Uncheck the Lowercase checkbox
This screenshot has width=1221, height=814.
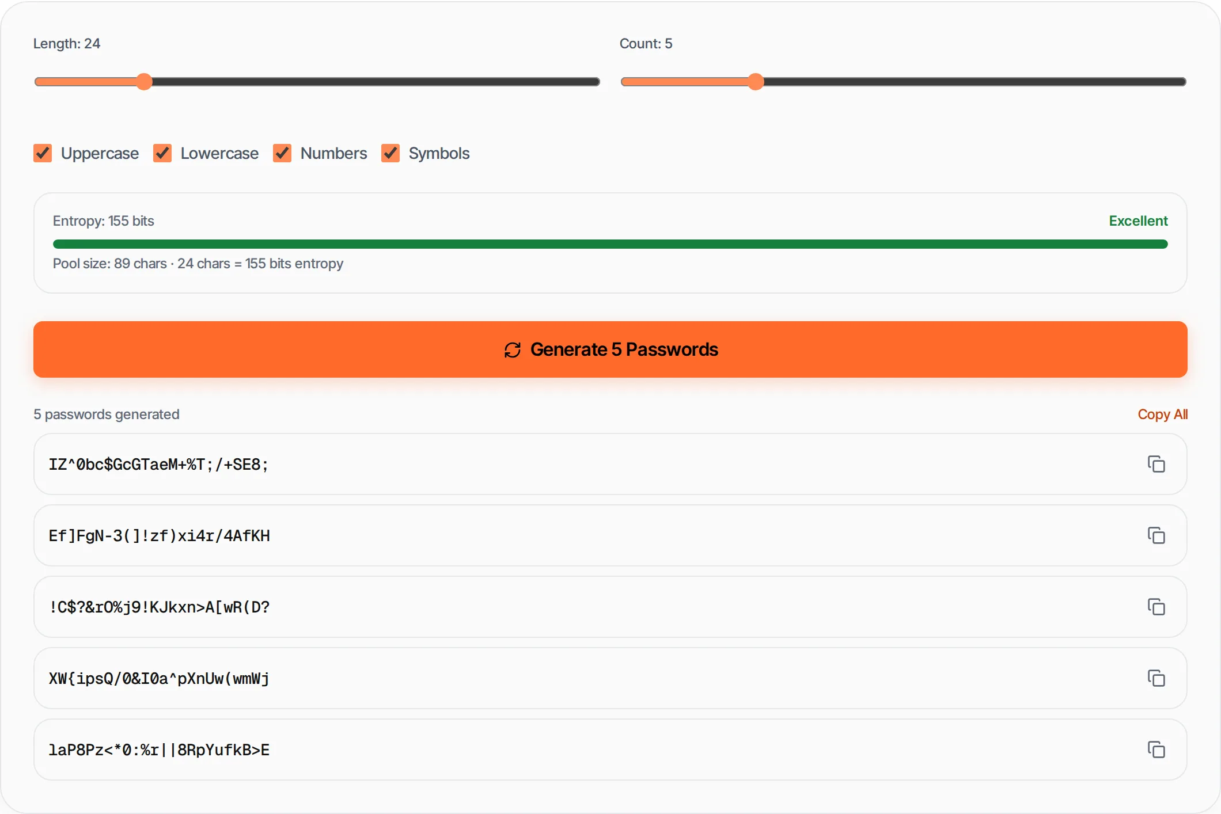tap(162, 153)
